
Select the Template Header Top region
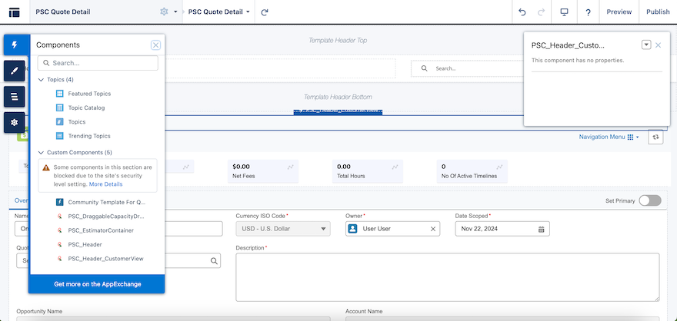[338, 40]
